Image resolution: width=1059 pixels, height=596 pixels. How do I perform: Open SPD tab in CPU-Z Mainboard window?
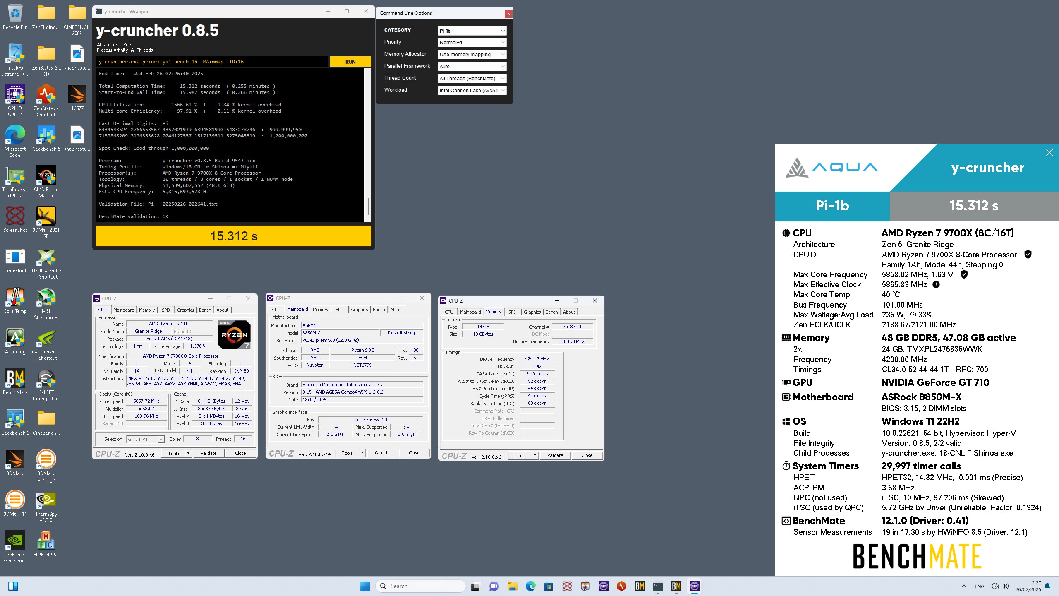click(340, 310)
